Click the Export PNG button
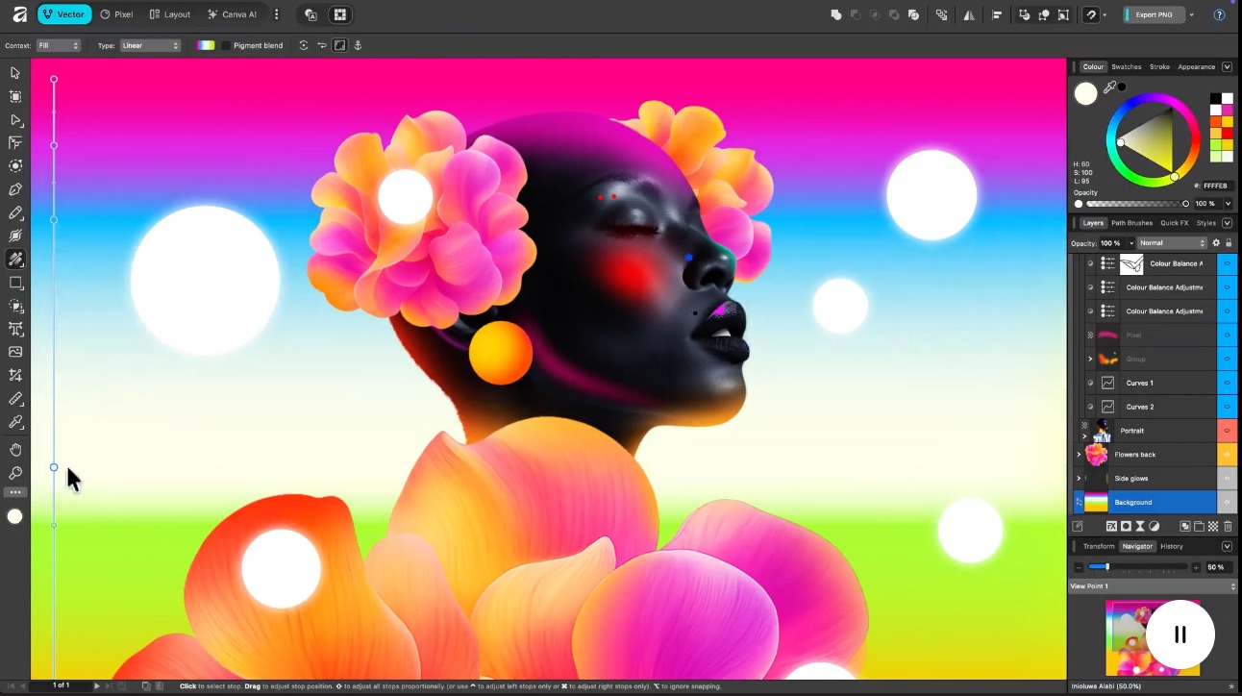 tap(1155, 14)
